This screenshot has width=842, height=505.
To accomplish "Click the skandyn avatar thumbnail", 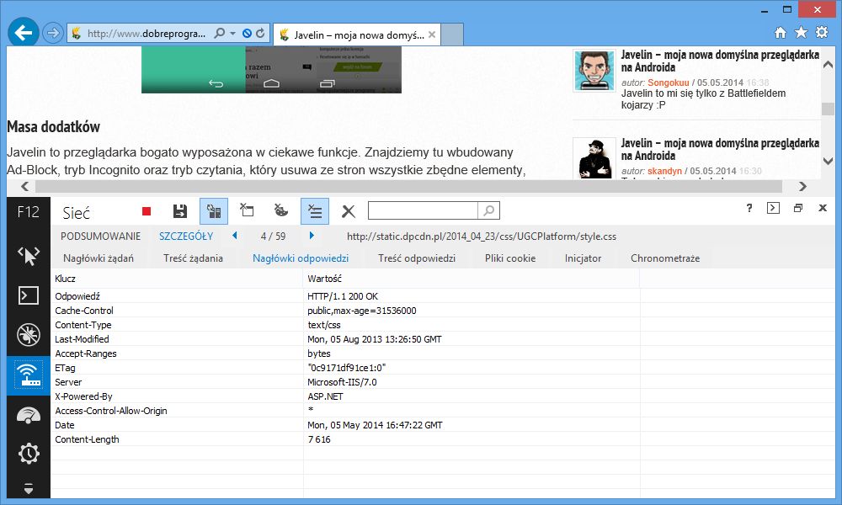I will [594, 159].
